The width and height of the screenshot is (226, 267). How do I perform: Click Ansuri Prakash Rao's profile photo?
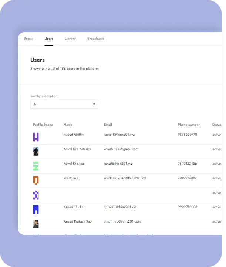pyautogui.click(x=36, y=224)
